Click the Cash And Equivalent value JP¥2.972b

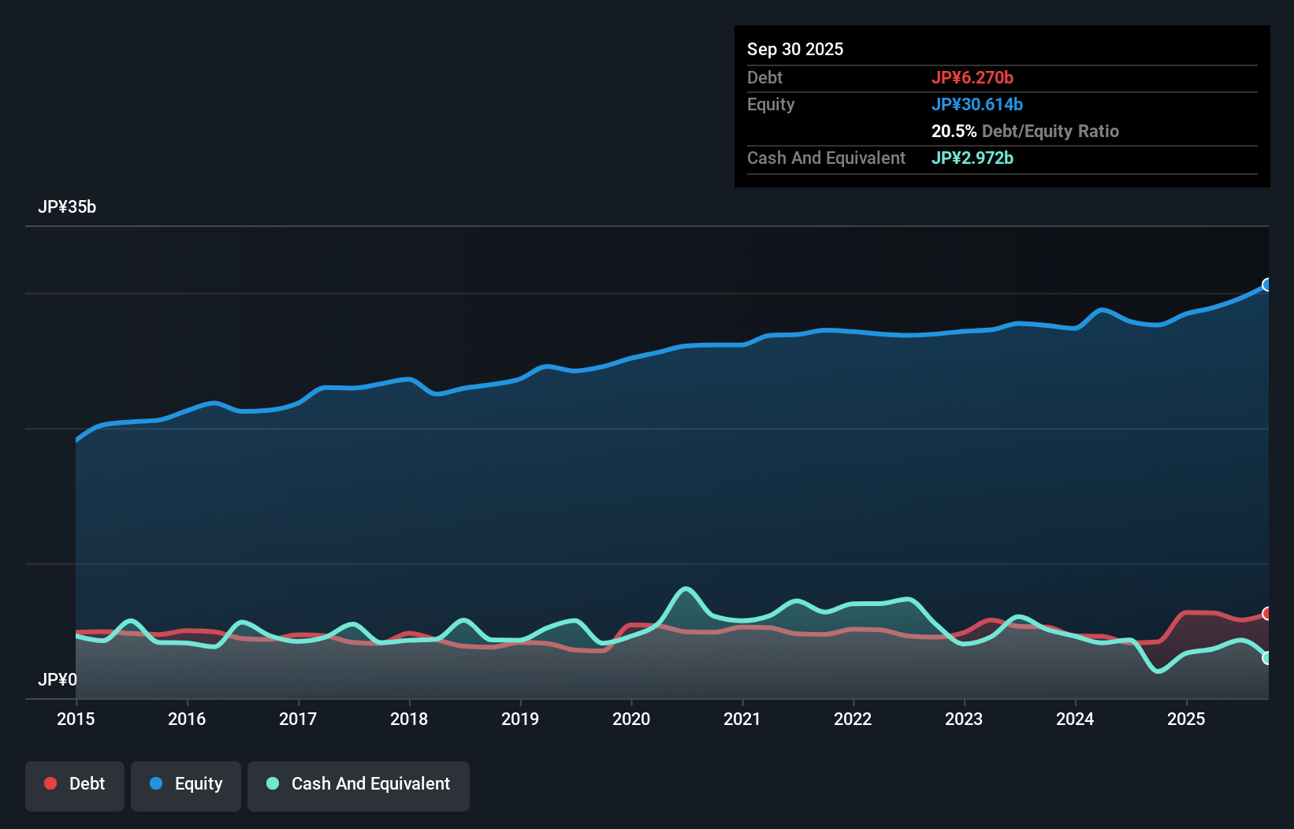[972, 158]
